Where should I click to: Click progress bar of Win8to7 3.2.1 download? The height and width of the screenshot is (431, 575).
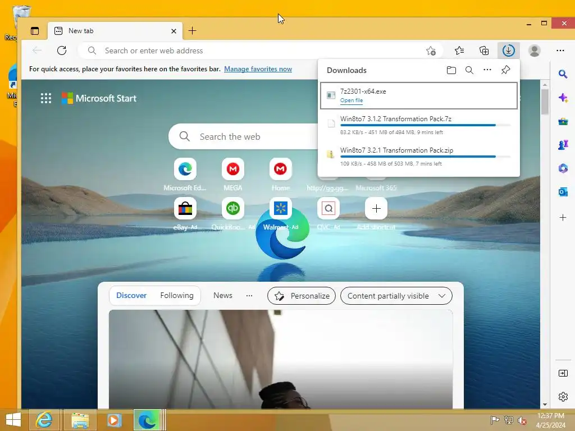click(x=426, y=157)
